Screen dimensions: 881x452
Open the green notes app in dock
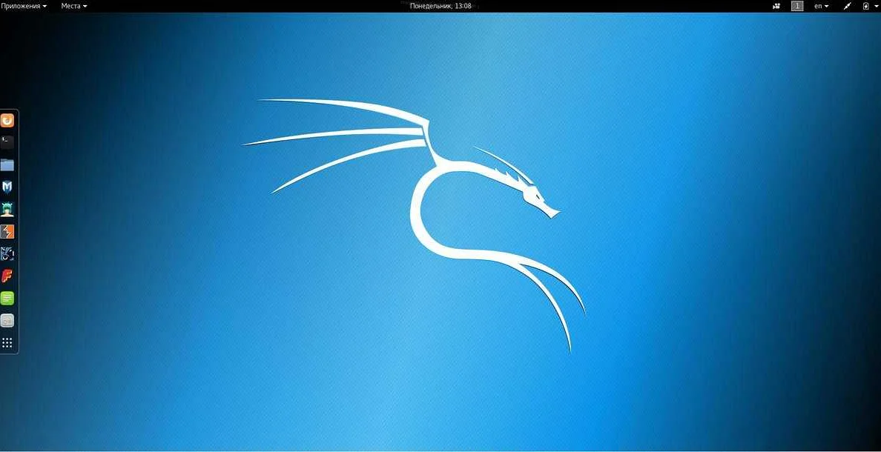click(x=7, y=298)
